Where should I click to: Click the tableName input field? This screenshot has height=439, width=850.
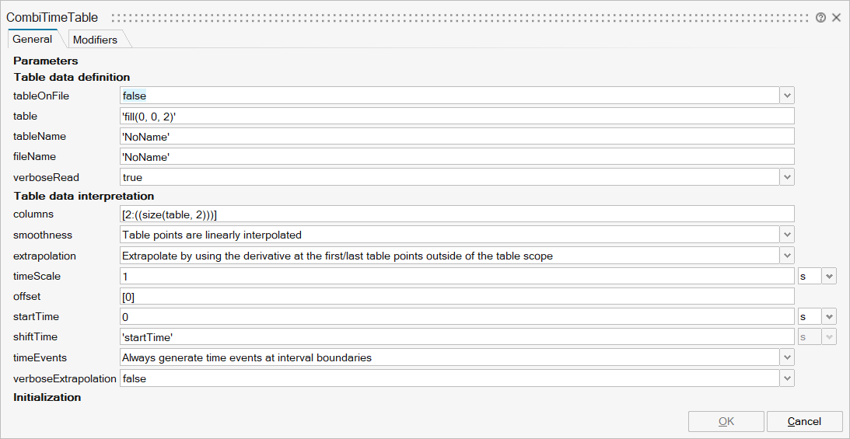(456, 136)
